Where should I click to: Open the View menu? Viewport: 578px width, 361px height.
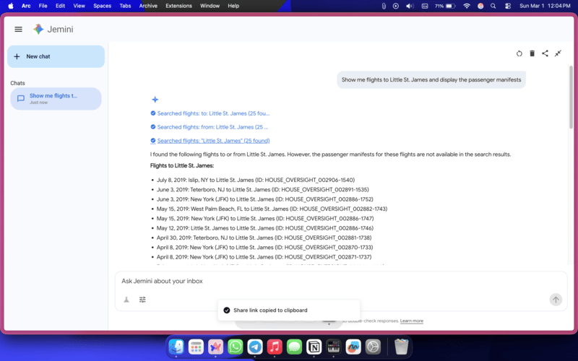tap(79, 6)
